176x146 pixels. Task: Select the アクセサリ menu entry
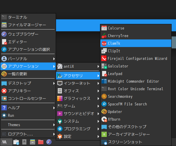[78, 76]
